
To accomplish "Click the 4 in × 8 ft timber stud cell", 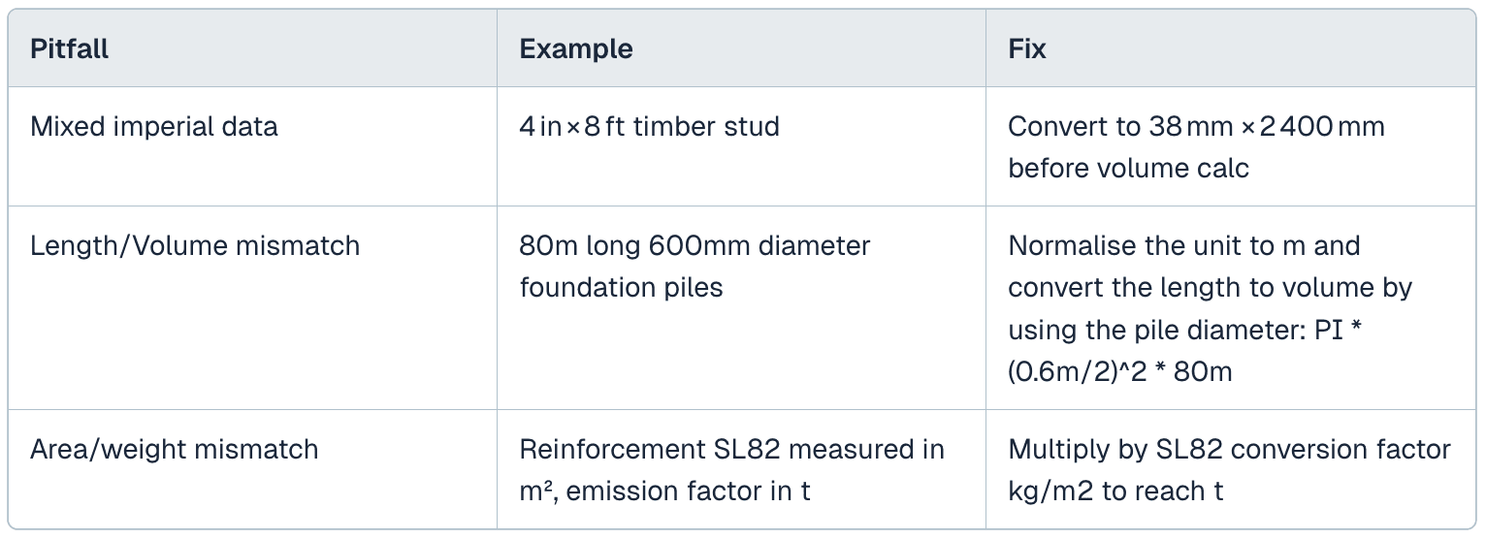I will (x=649, y=126).
